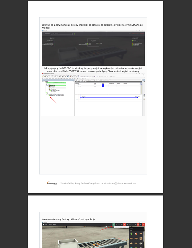
Task: Select the Modbus_TCP_Slave tree item
Action: (x=58, y=96)
